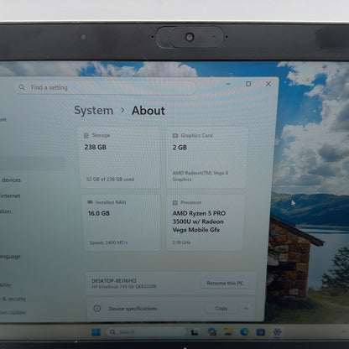
Task: Select the Graphics Card info card
Action: point(207,158)
